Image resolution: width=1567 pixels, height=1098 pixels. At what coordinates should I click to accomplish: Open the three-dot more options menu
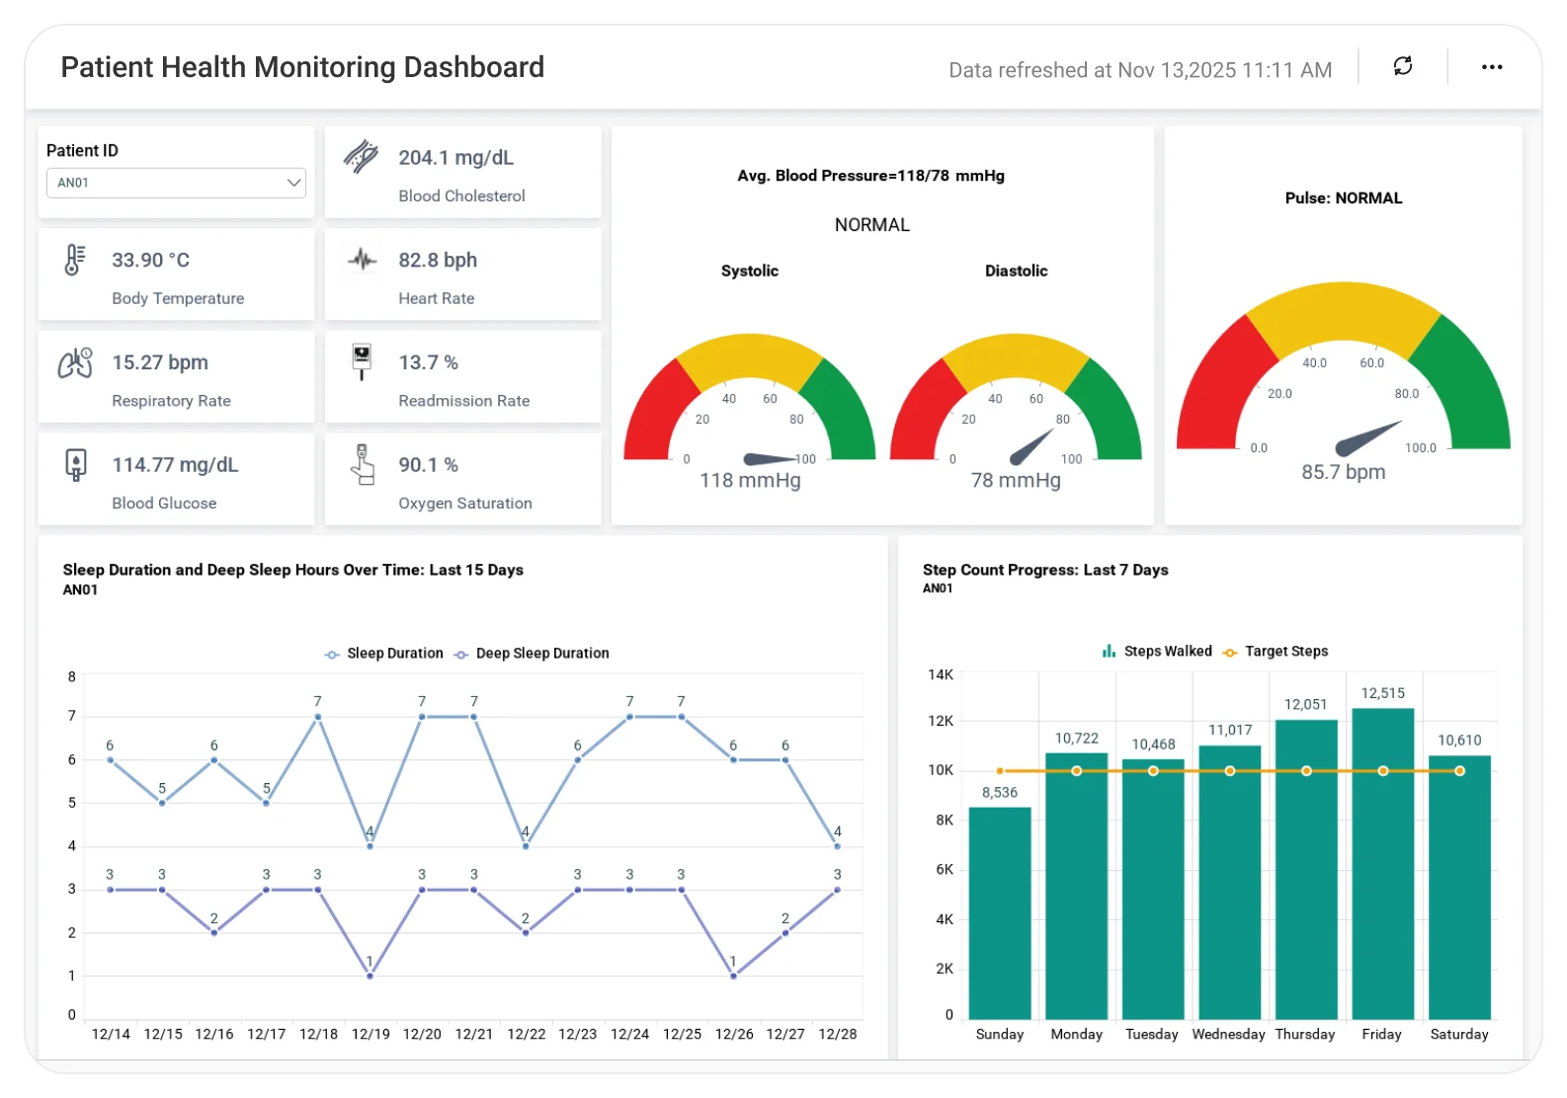click(1491, 67)
